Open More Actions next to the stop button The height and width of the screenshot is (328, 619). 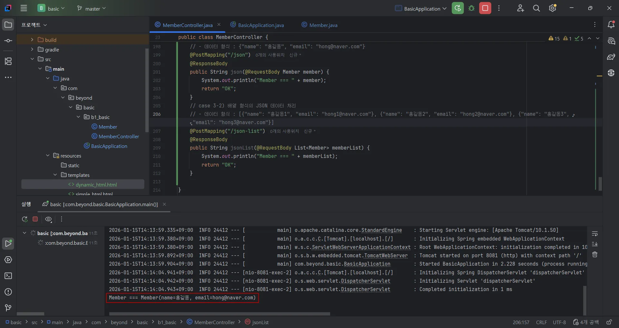pos(499,8)
